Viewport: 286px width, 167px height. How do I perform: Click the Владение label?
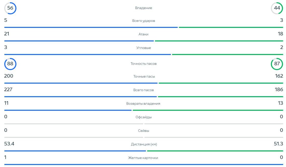click(x=143, y=8)
